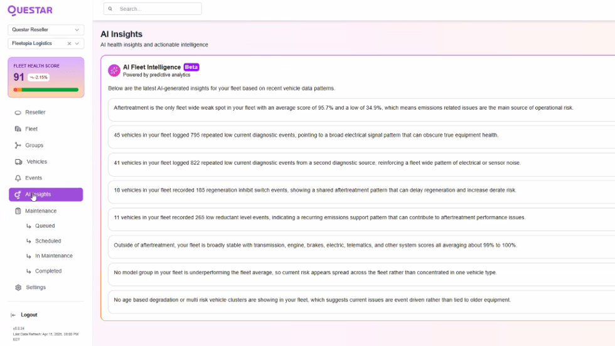Click the Fleet Health Score card

coord(46,77)
